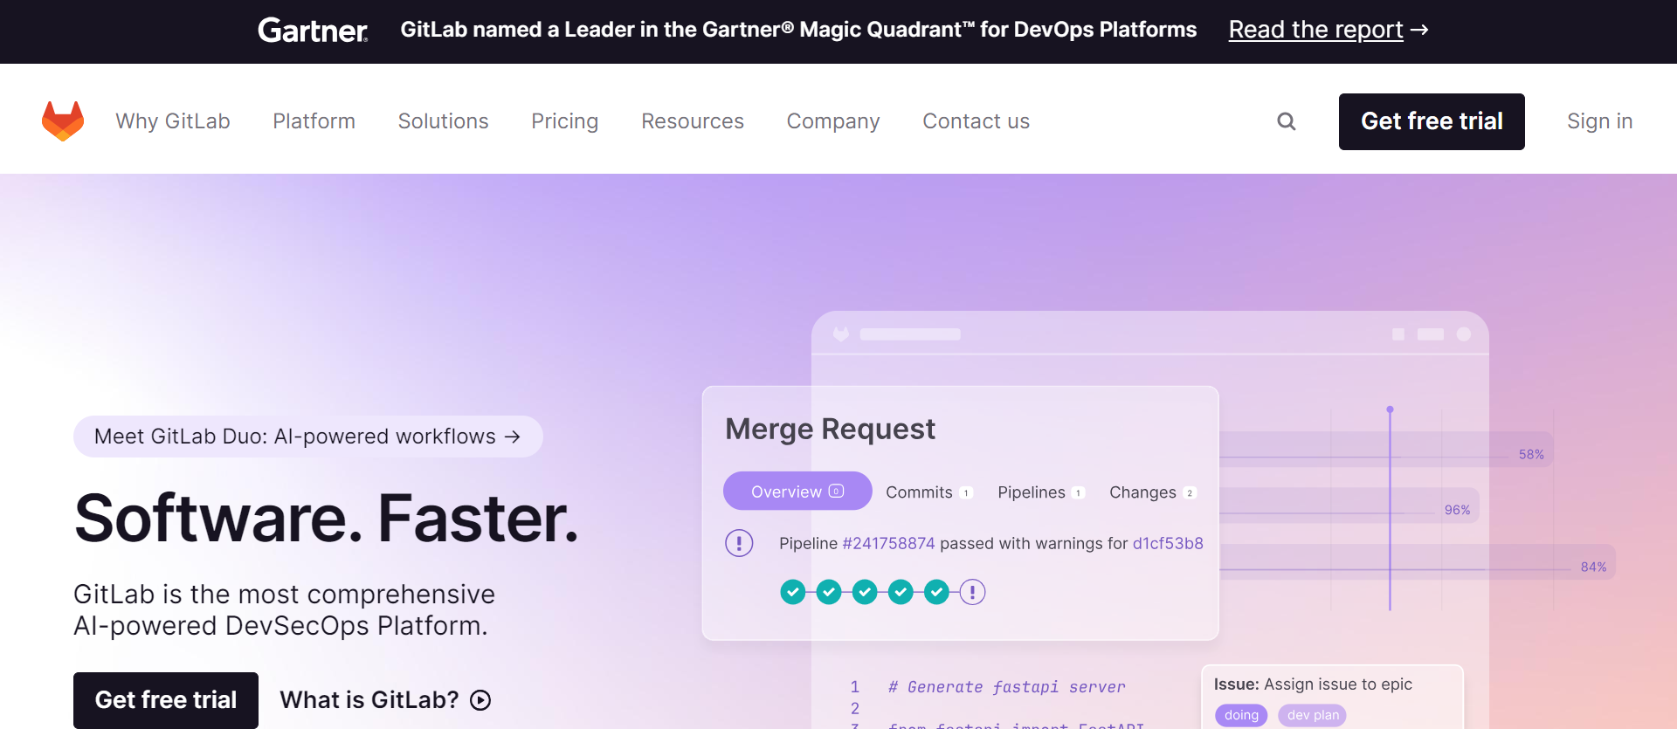The width and height of the screenshot is (1677, 729).
Task: Click the 96% progress bar
Action: coord(1349,505)
